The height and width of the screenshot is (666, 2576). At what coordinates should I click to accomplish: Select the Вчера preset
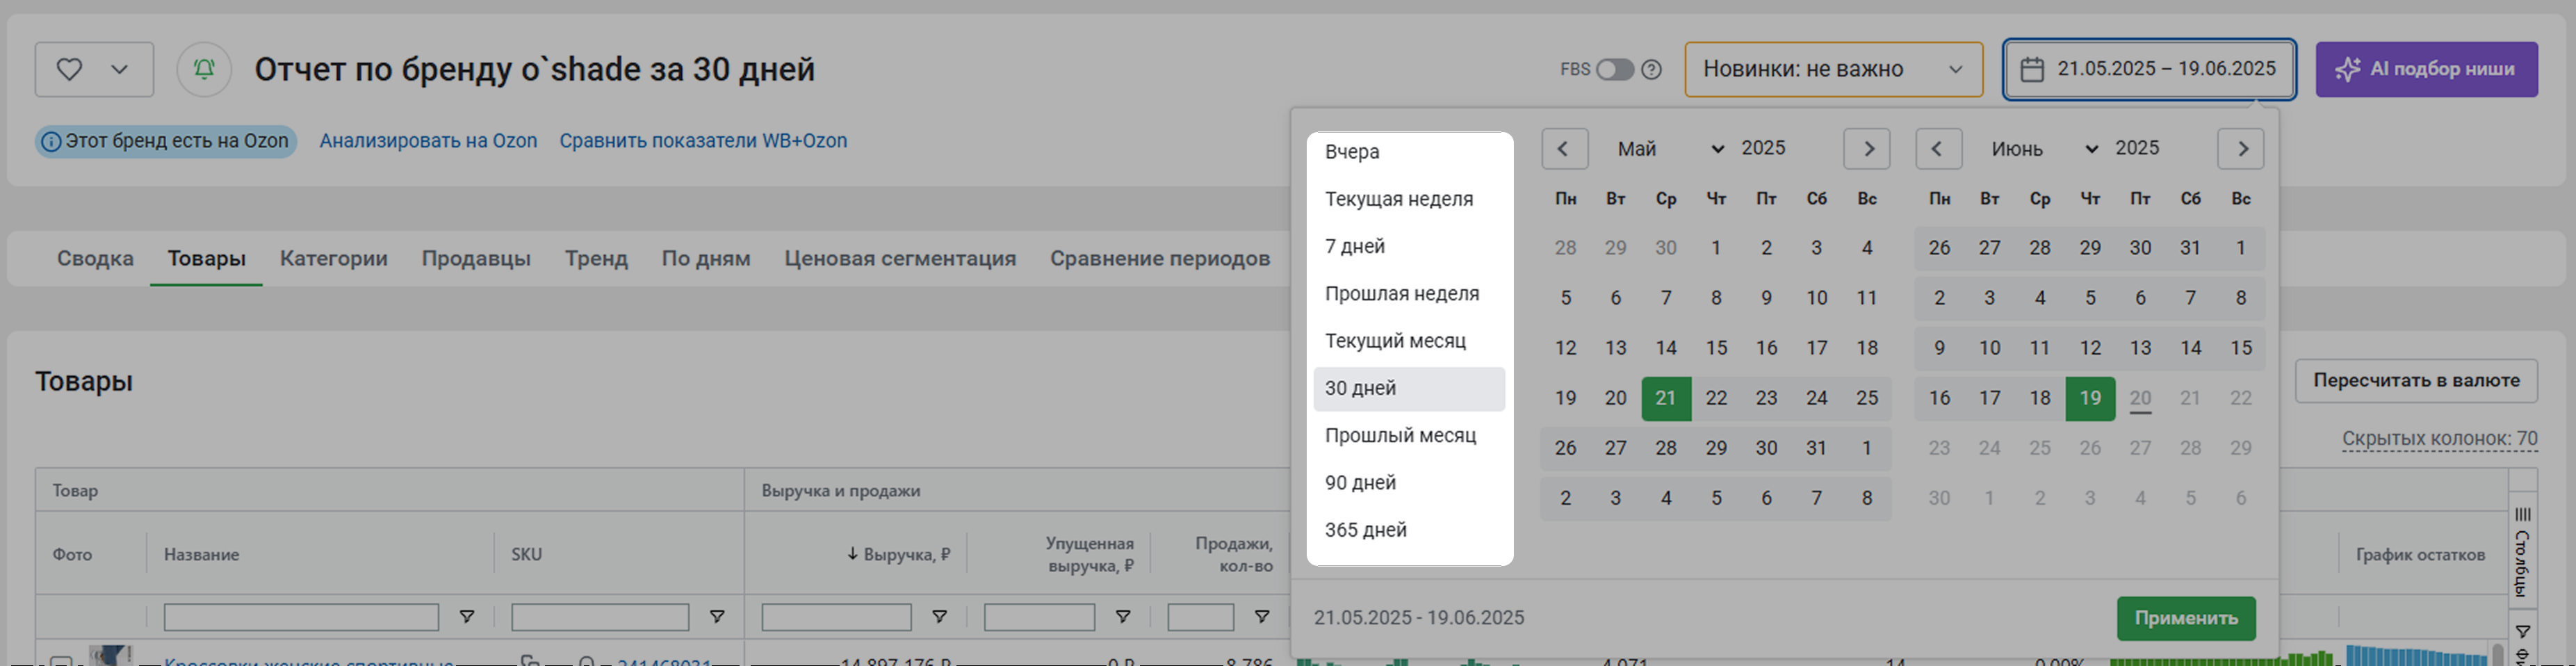pos(1409,152)
